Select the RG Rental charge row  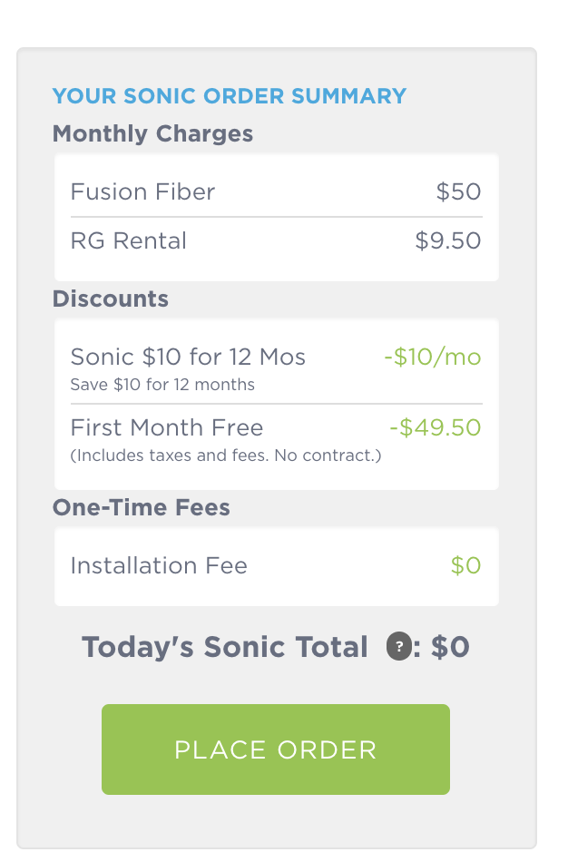click(x=277, y=240)
